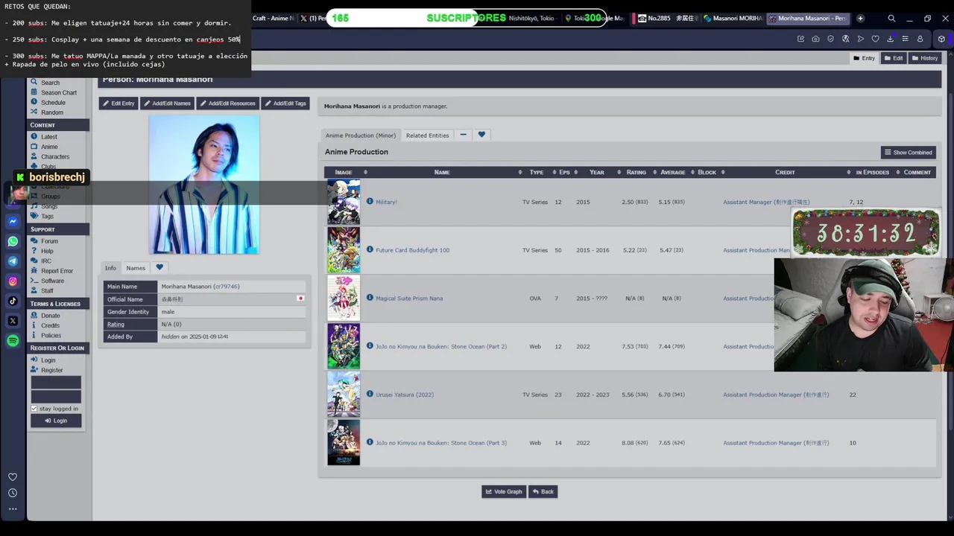This screenshot has width=954, height=536.
Task: Click the info icon beside Future Card Buddyfight 100
Action: [370, 249]
